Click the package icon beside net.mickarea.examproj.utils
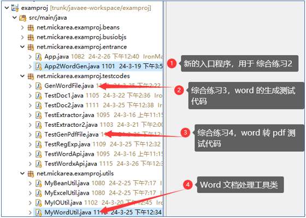306x218 pixels. 31,174
